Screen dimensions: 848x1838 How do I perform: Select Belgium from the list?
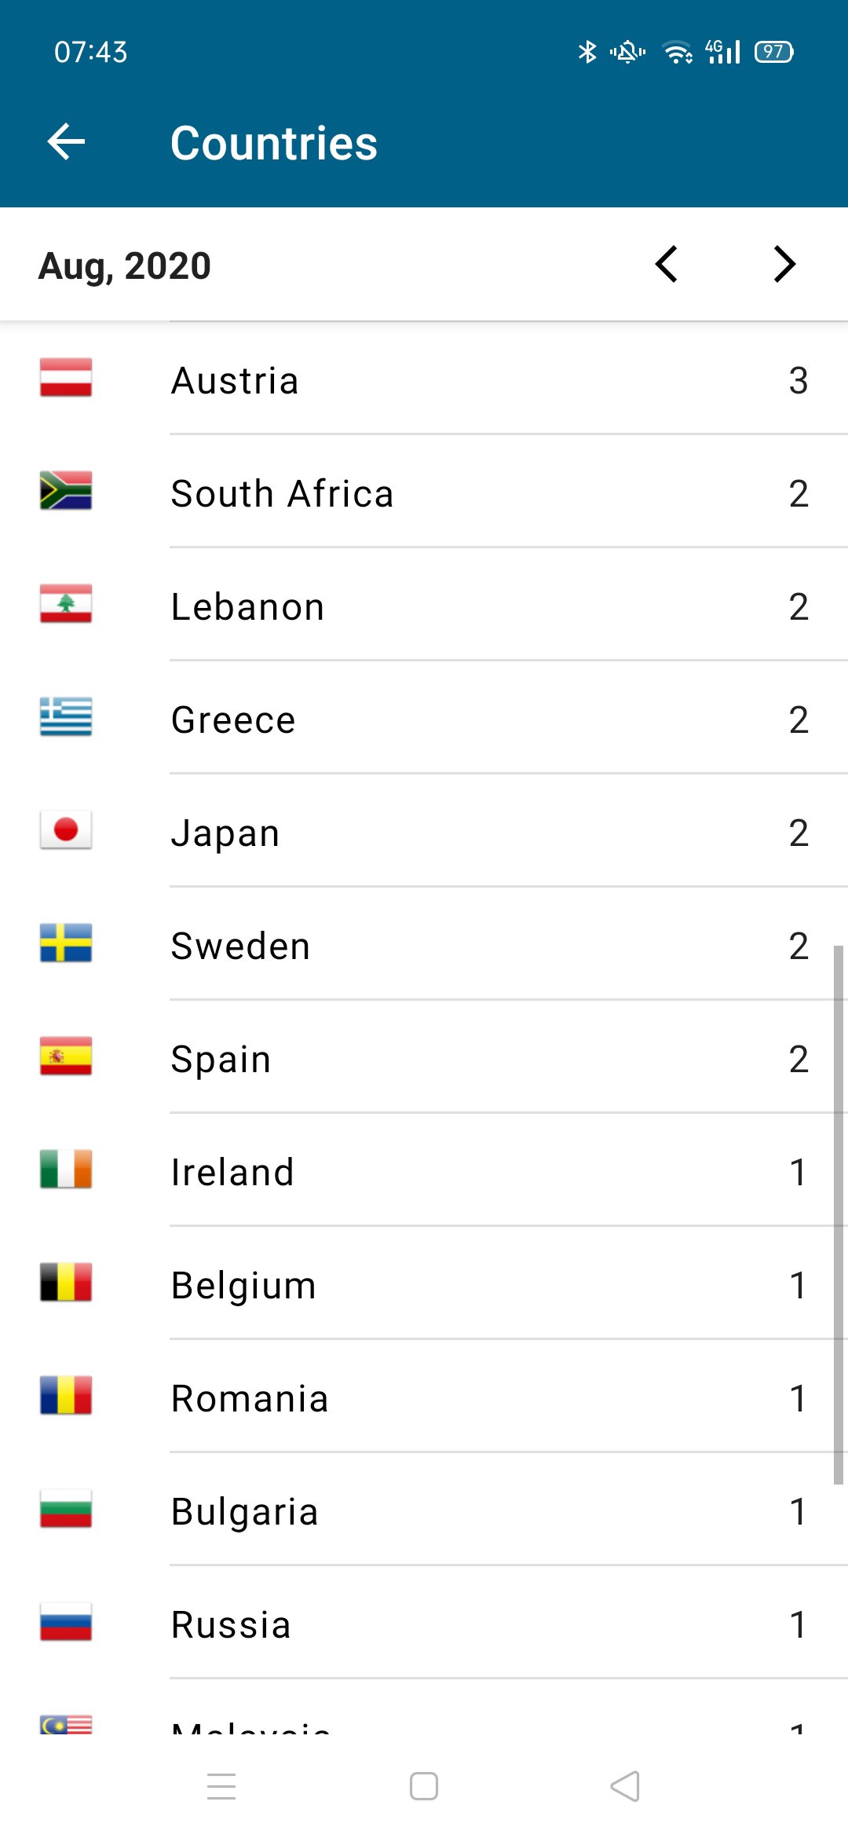(424, 1285)
